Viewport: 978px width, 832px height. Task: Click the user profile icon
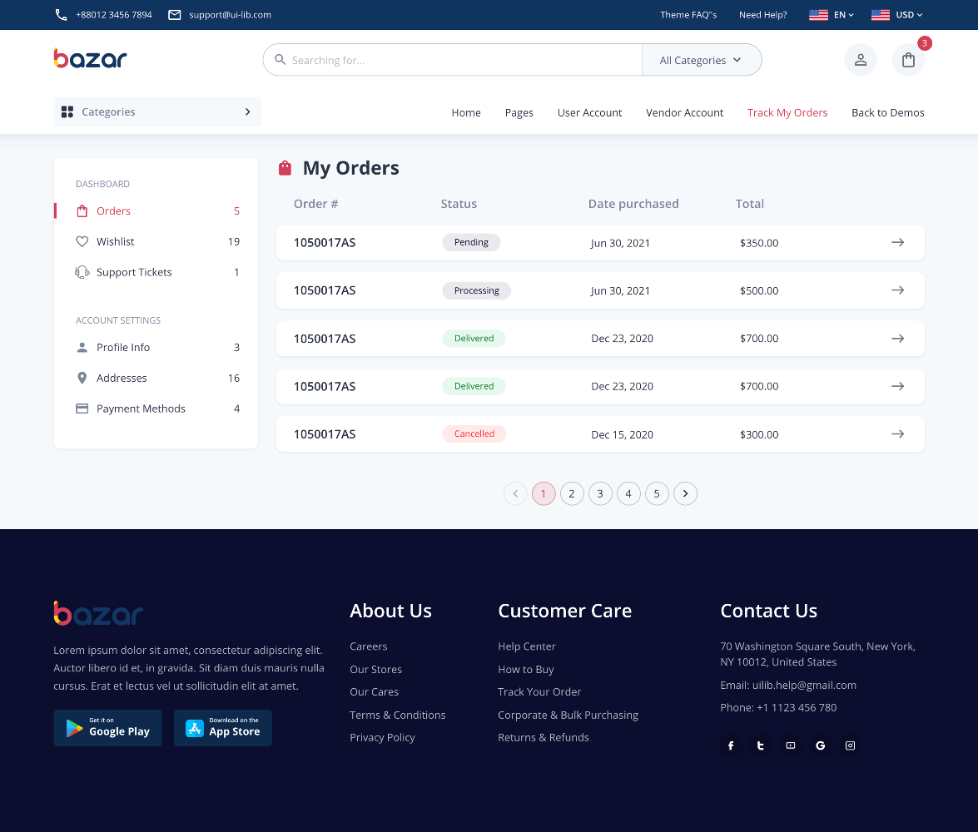click(861, 60)
